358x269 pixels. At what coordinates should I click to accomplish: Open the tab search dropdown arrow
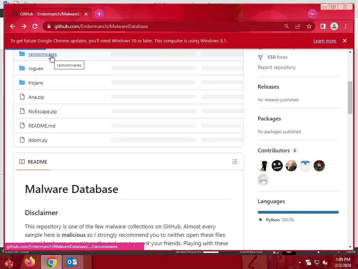312,14
